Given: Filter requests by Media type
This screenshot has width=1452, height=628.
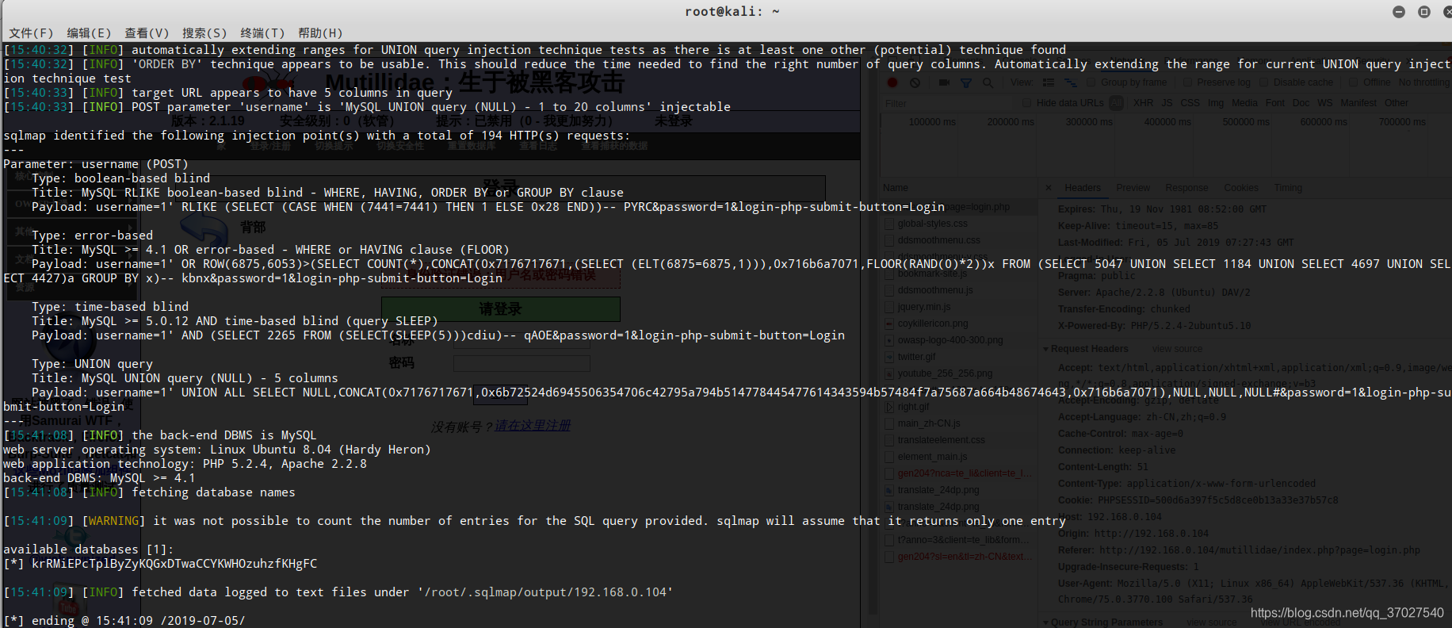Looking at the screenshot, I should [x=1244, y=103].
